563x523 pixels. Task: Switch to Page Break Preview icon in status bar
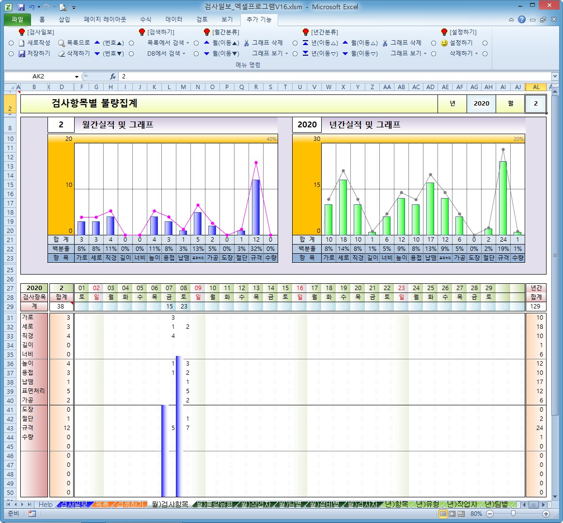pyautogui.click(x=461, y=514)
